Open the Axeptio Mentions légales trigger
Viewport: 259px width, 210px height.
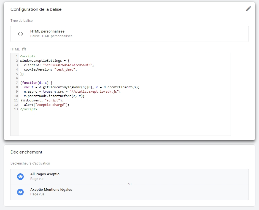click(129, 192)
